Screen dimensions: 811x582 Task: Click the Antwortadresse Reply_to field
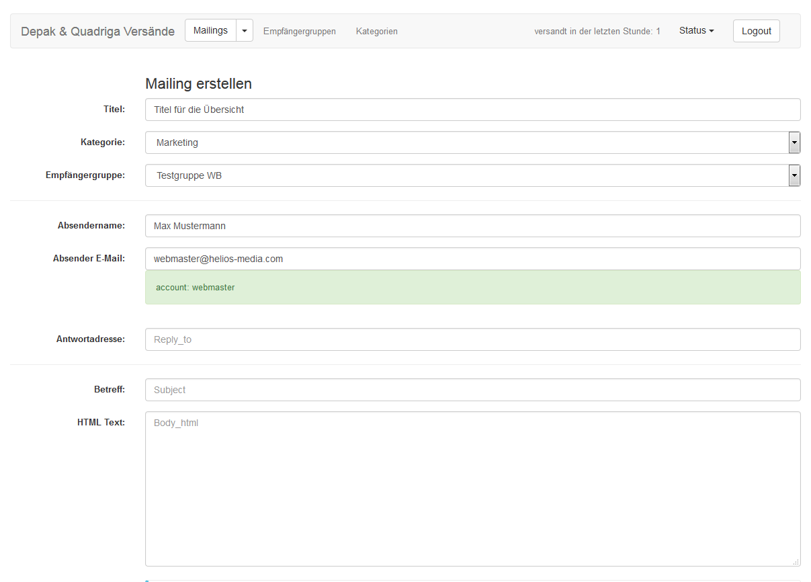coord(472,339)
